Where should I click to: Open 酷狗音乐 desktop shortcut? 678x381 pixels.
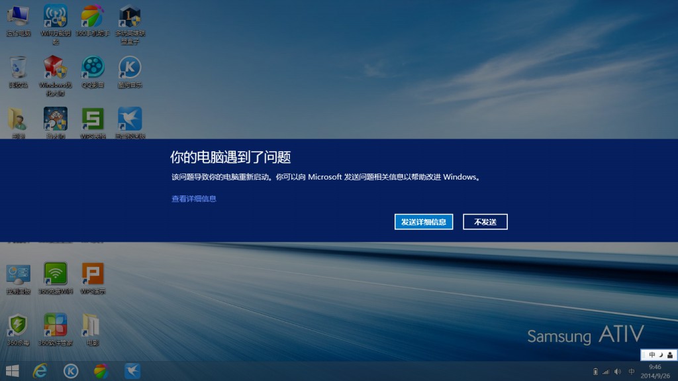click(130, 72)
